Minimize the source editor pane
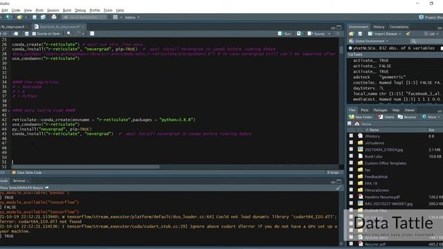Image resolution: width=443 pixels, height=249 pixels. [333, 28]
